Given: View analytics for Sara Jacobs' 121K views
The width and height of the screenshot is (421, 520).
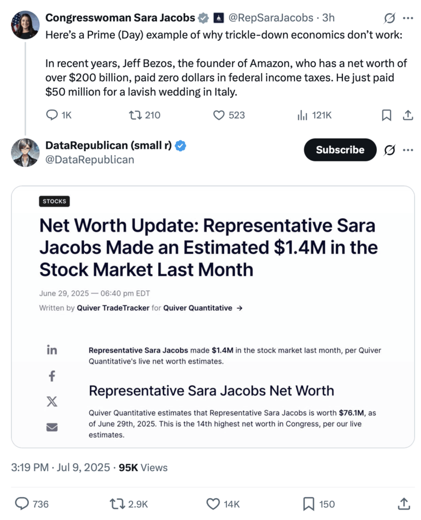Looking at the screenshot, I should 303,115.
